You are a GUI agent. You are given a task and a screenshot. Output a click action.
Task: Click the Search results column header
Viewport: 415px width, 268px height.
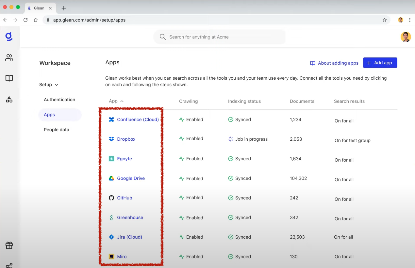[x=349, y=101]
